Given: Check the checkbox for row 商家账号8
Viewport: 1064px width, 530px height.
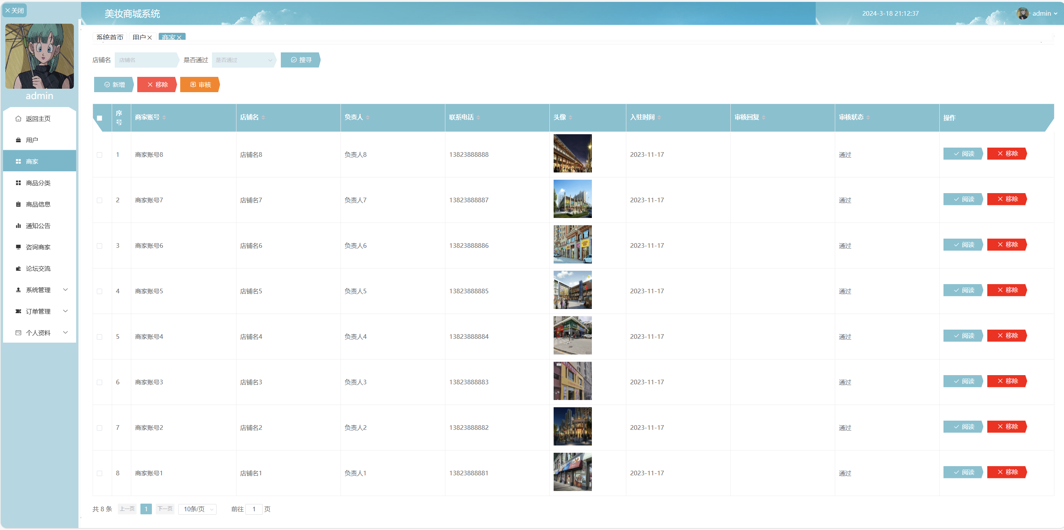Looking at the screenshot, I should click(x=99, y=155).
